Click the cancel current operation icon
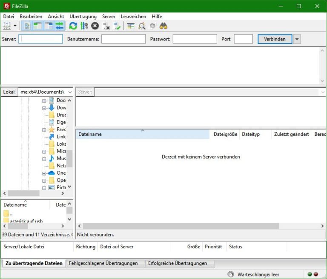Screen dimensions: 327x279 (95, 26)
